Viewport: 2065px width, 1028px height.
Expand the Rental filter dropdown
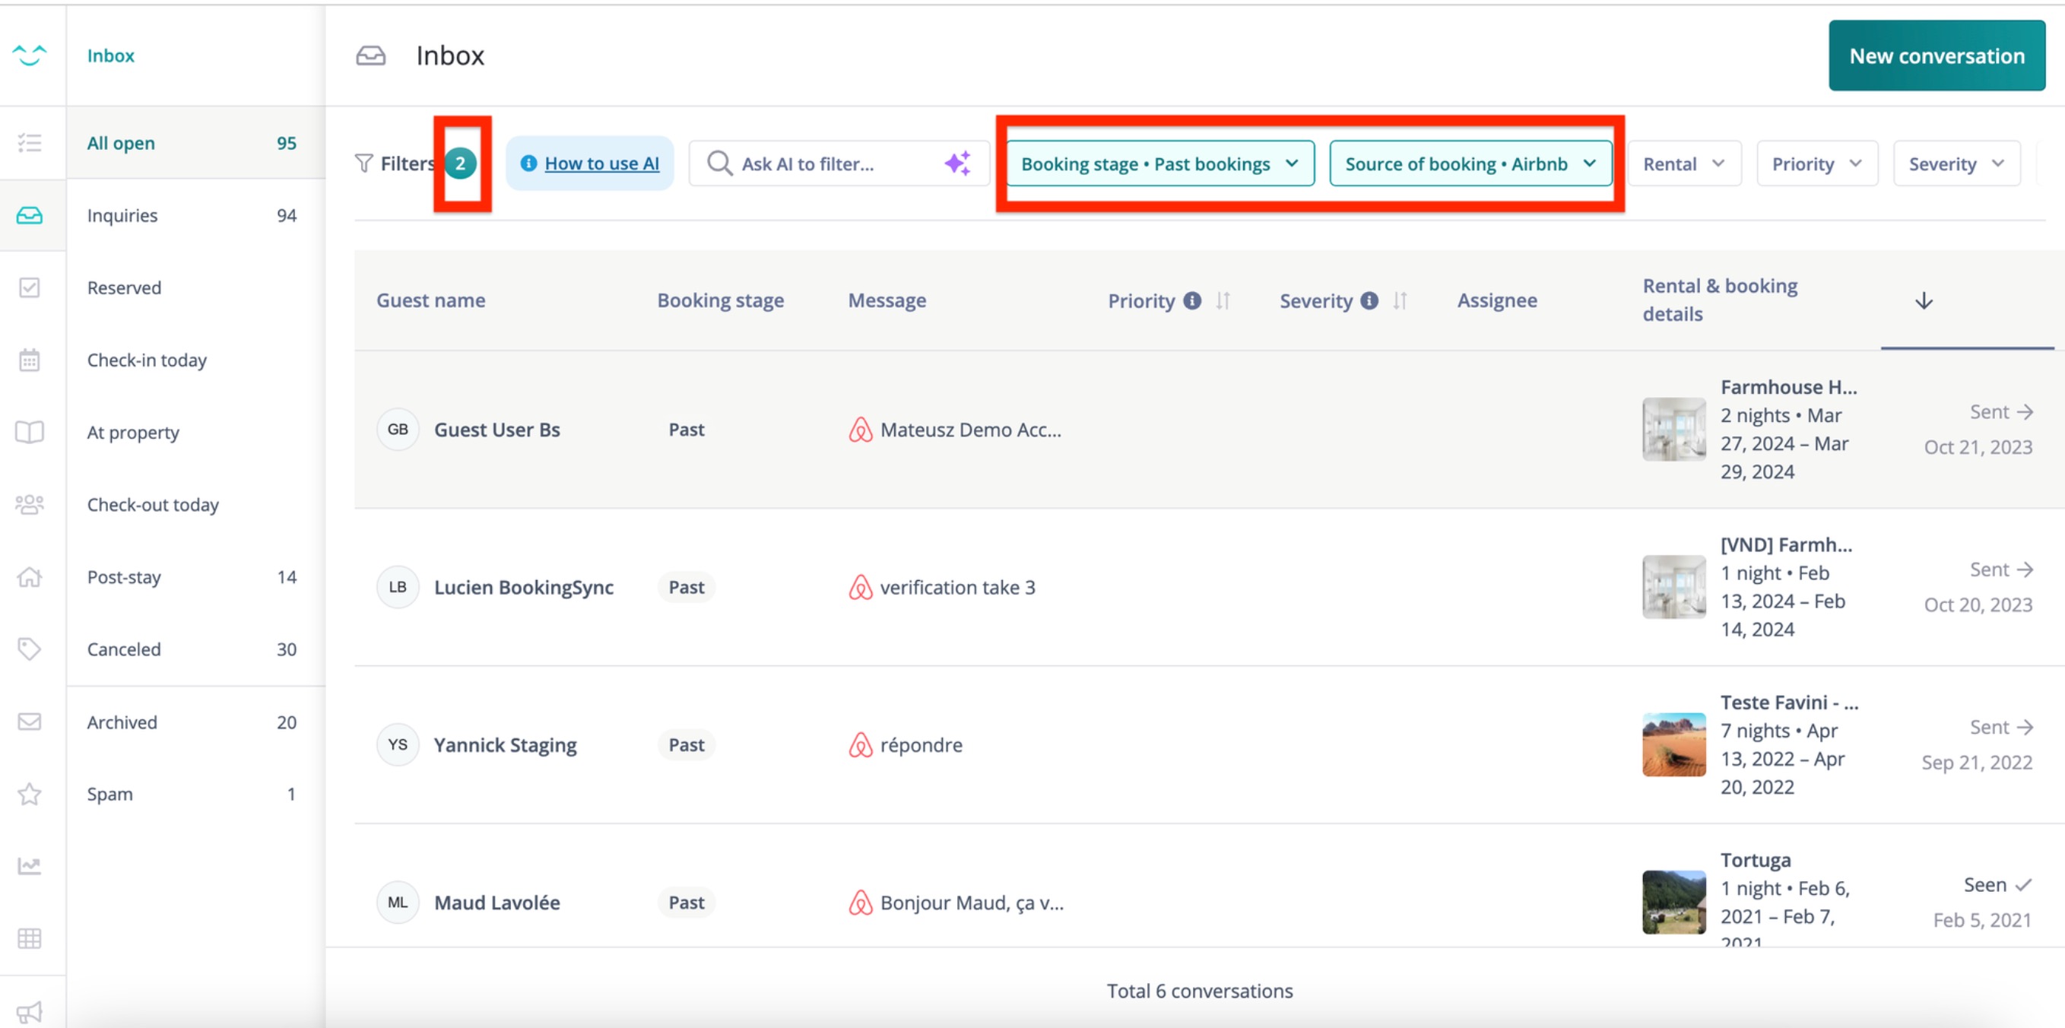coord(1683,163)
